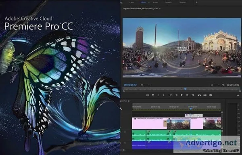
Task: Click the duration timecode 00:00:45:20
Action: [x=233, y=85]
